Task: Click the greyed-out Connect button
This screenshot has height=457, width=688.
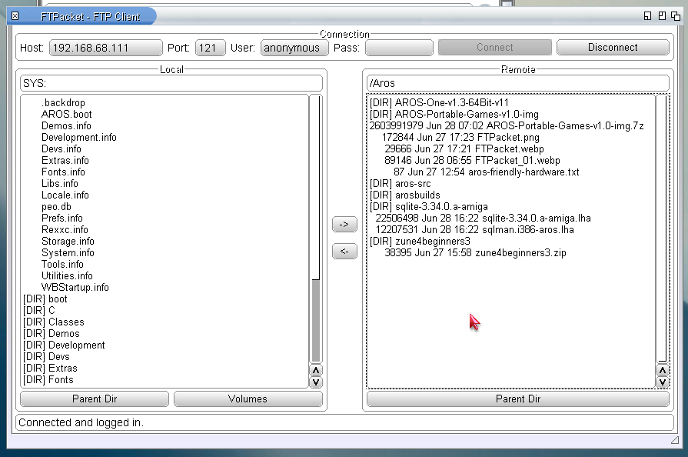Action: pos(494,48)
